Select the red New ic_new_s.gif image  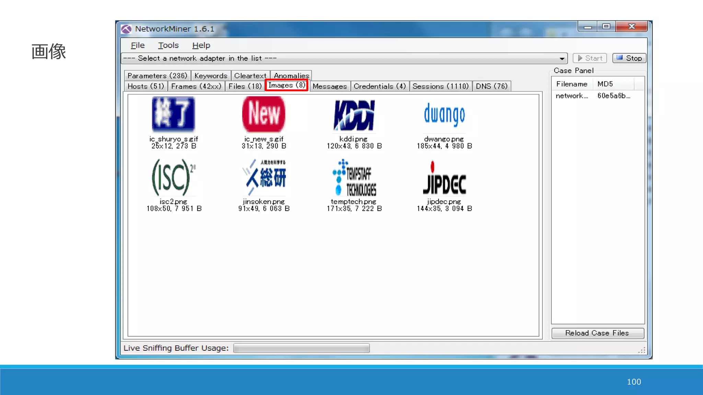[x=264, y=115]
